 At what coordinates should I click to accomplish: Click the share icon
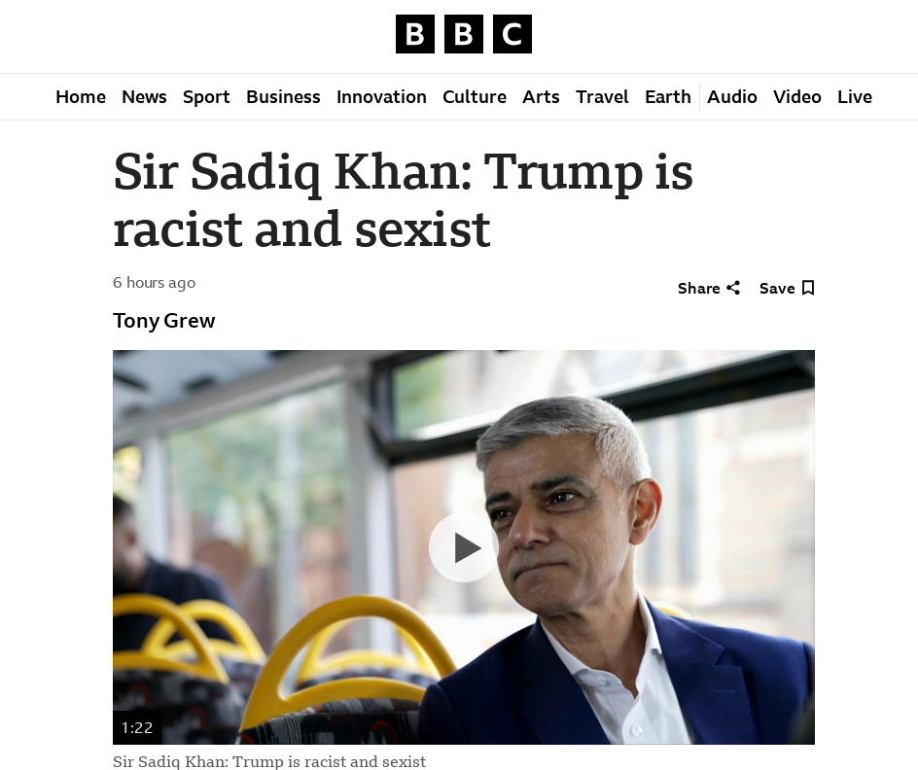(733, 288)
